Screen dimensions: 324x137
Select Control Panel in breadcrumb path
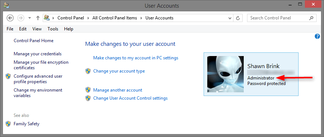click(x=71, y=18)
